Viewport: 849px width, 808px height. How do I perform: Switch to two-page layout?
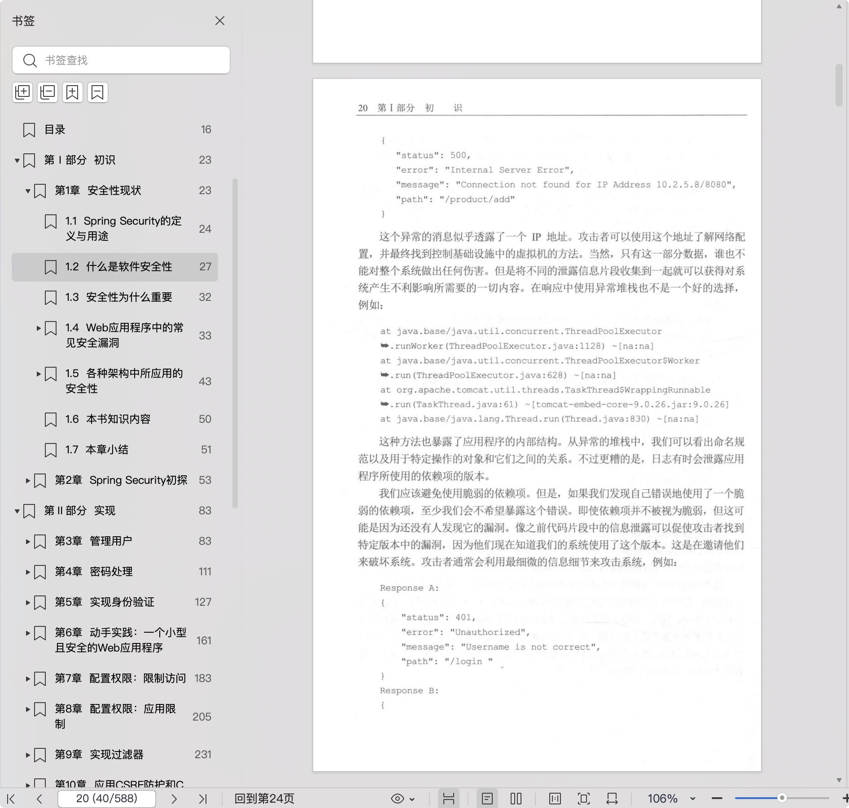[x=516, y=799]
